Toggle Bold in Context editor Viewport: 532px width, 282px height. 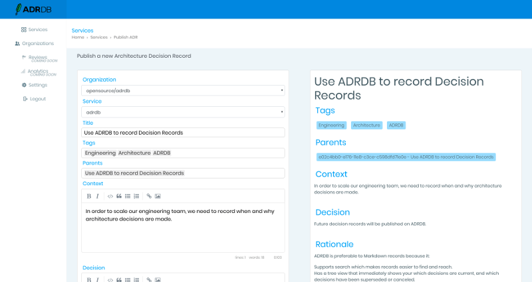tap(89, 196)
